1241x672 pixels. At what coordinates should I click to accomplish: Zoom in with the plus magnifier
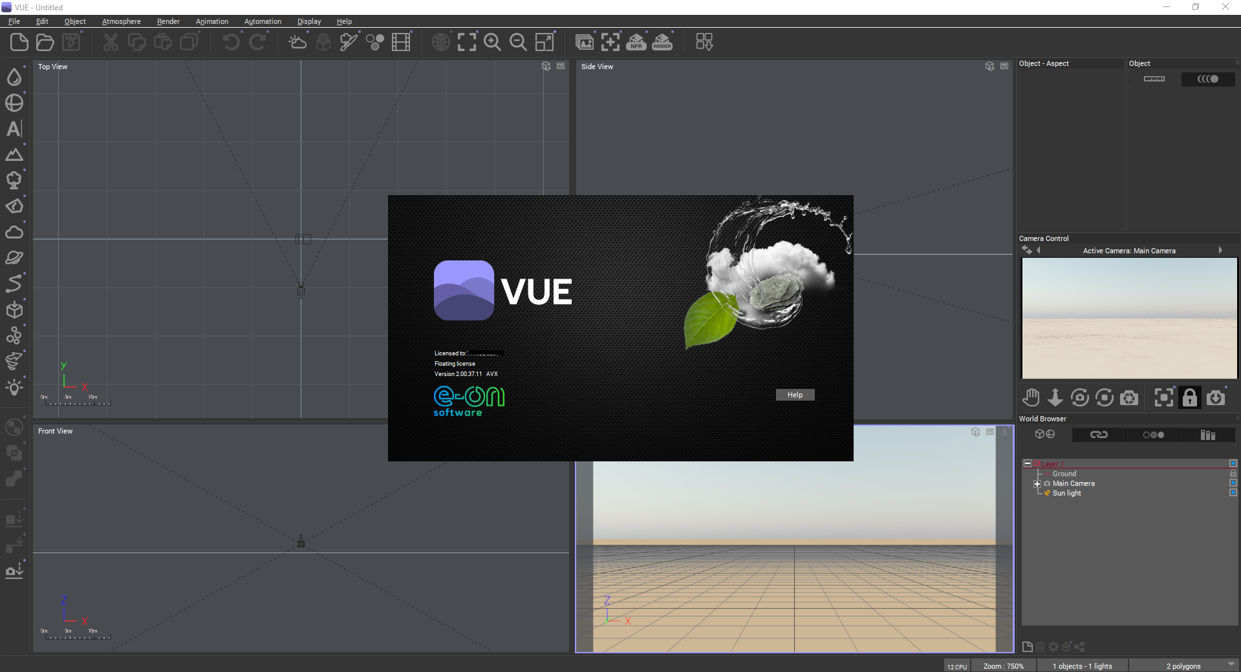point(493,43)
